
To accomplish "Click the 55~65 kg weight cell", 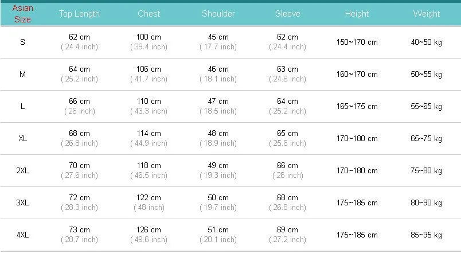I will 426,106.
